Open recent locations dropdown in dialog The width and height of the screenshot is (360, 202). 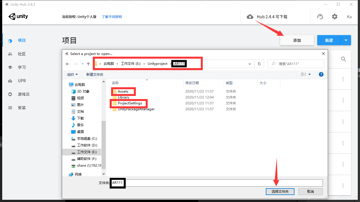pos(82,64)
